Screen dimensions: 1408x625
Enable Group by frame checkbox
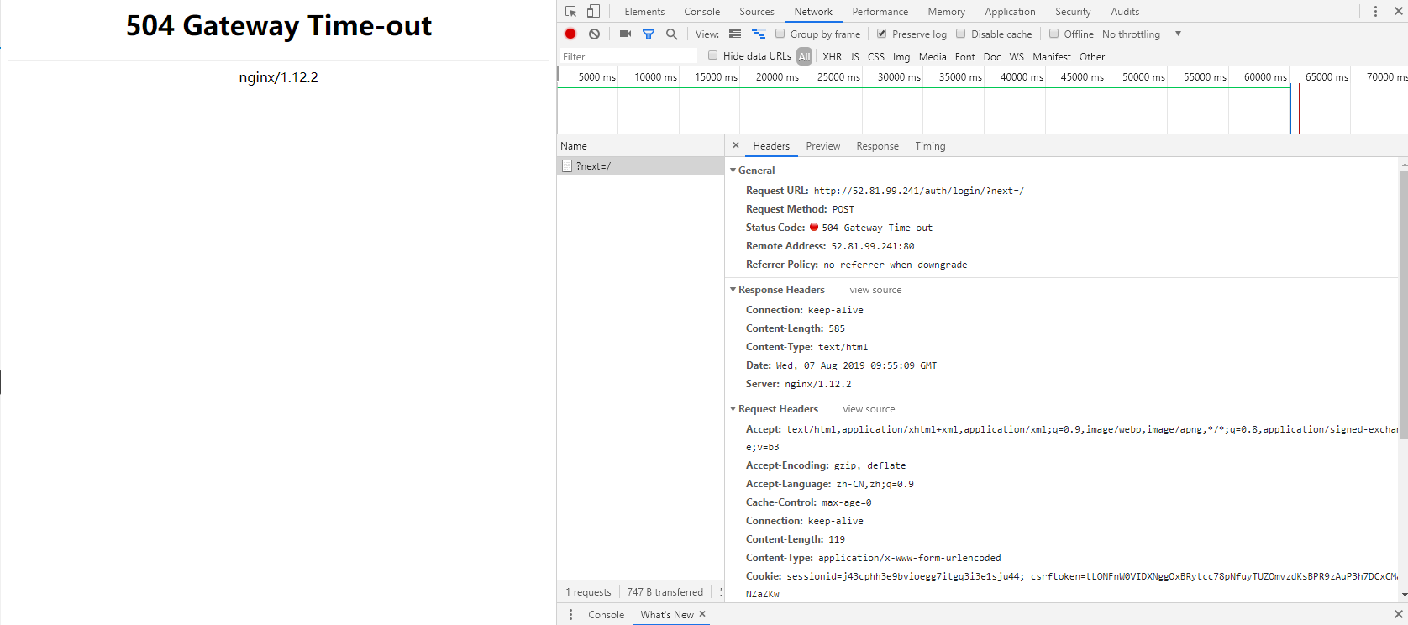(780, 34)
